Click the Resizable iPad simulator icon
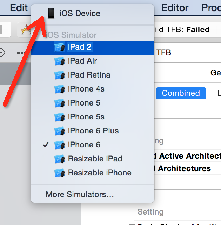The width and height of the screenshot is (221, 225). pyautogui.click(x=60, y=159)
